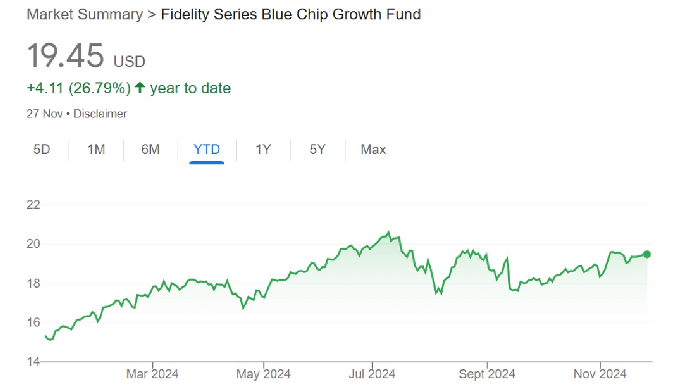Image resolution: width=691 pixels, height=388 pixels.
Task: Open the Disclaimer link
Action: coord(100,114)
